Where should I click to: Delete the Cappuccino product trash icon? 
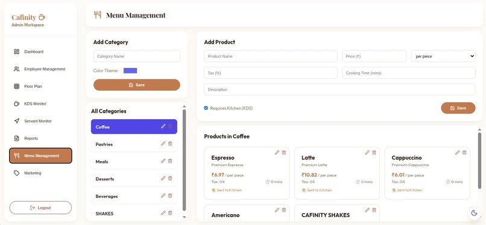click(x=464, y=153)
